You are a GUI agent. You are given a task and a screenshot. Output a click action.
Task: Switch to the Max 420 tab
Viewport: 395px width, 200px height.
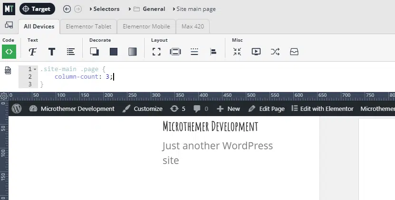coord(193,27)
